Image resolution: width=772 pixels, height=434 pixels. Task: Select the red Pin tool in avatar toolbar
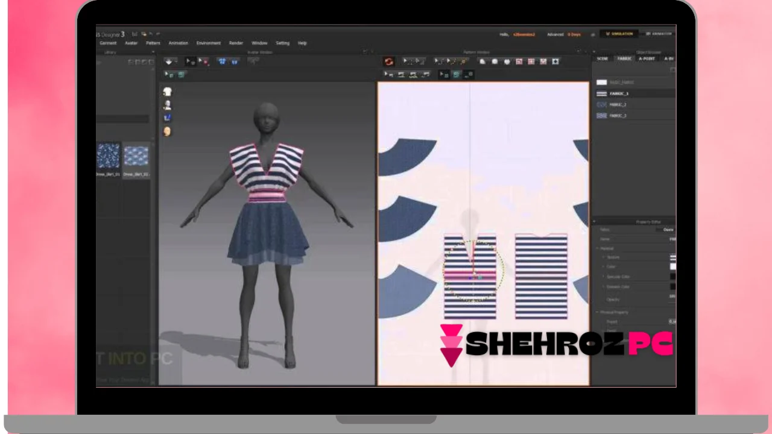204,61
